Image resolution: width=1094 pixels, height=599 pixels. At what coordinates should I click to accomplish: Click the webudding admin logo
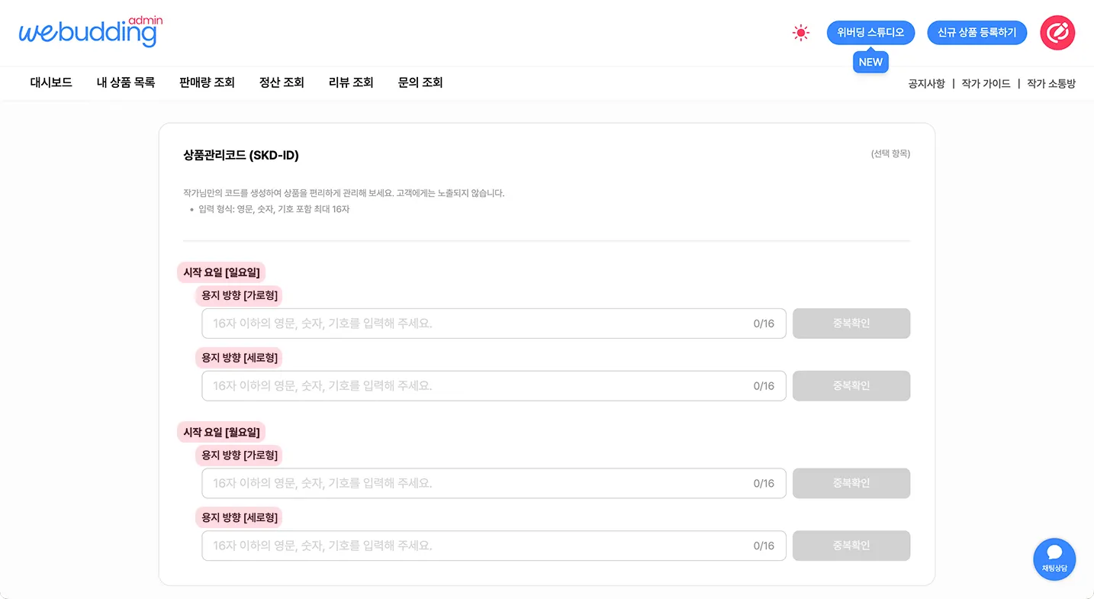tap(90, 32)
